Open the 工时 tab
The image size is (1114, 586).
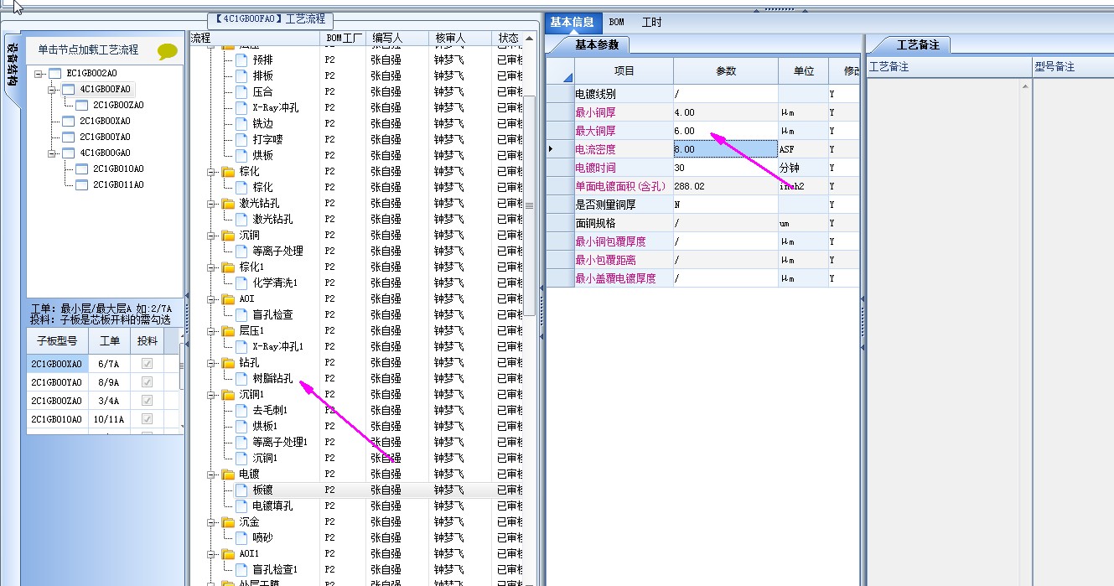[x=651, y=22]
